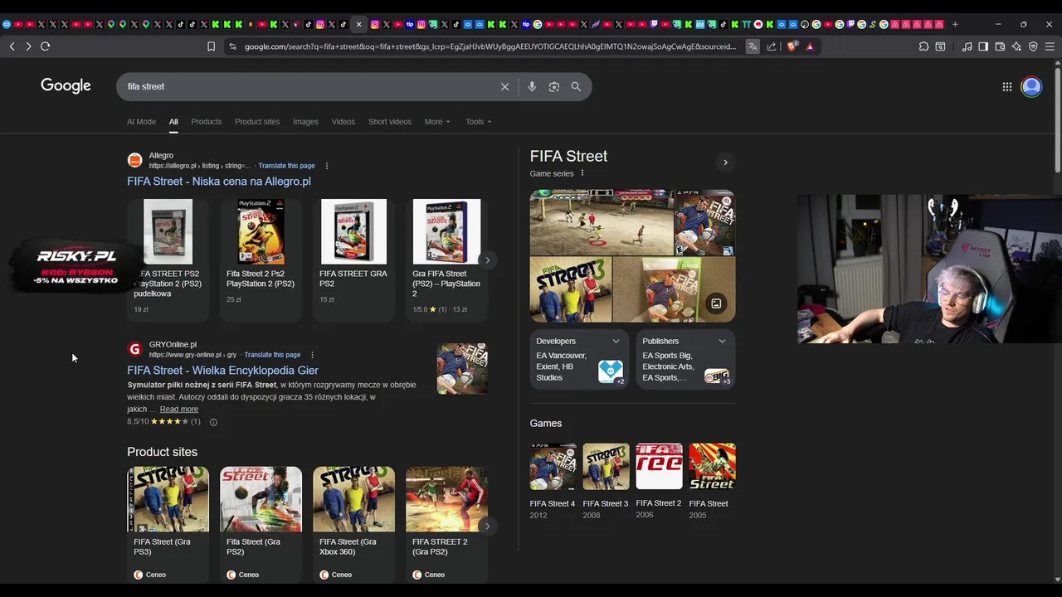This screenshot has height=597, width=1062.
Task: Open FIFA Street 4 2012 game thumbnail
Action: pyautogui.click(x=553, y=467)
